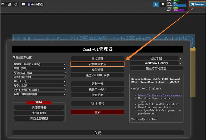Click the cancel circle-slash icon in toolbar
This screenshot has height=140, width=206.
[16, 4]
